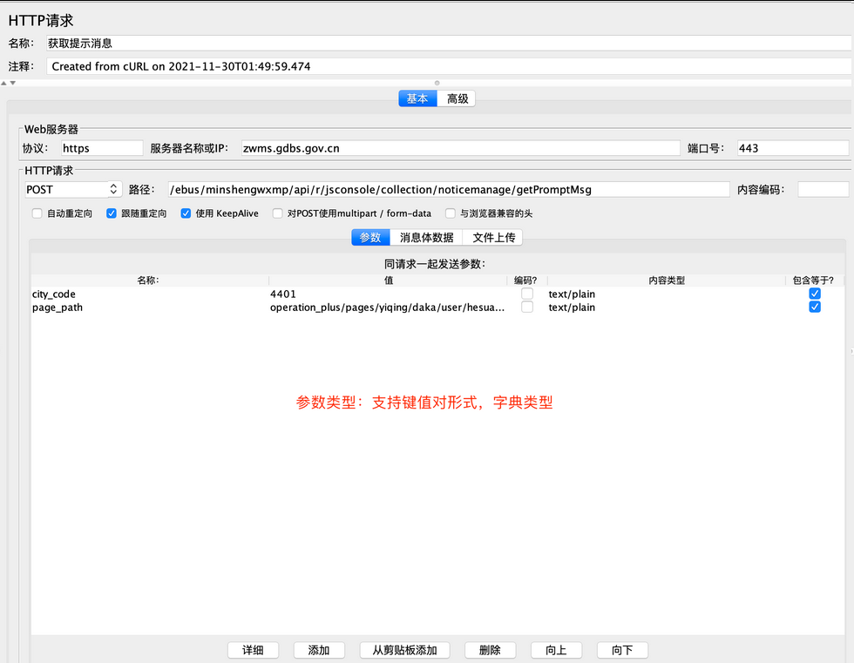
Task: Open the 文件上传 tab
Action: pos(494,237)
